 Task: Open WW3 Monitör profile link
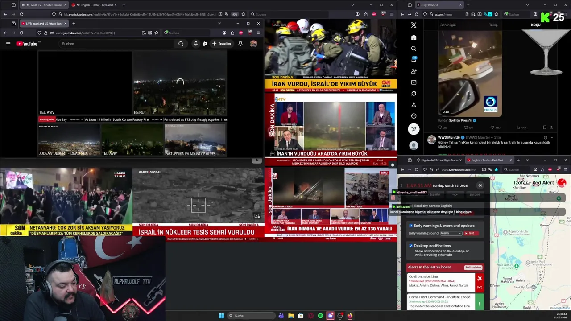(448, 137)
